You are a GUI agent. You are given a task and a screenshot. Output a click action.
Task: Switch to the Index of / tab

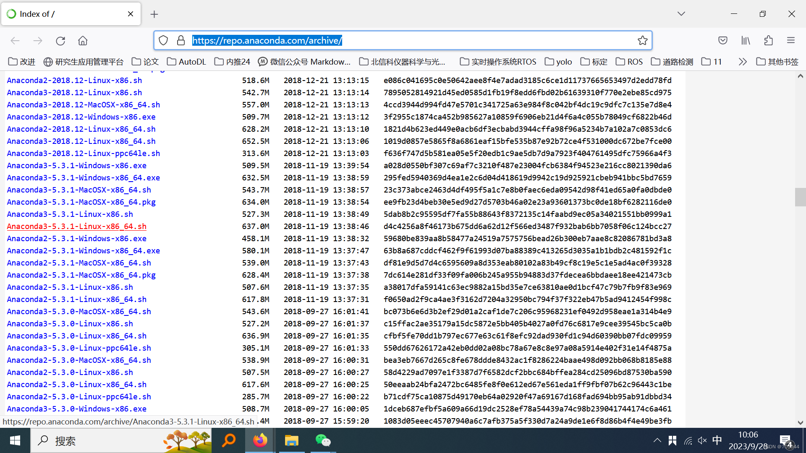(x=63, y=13)
